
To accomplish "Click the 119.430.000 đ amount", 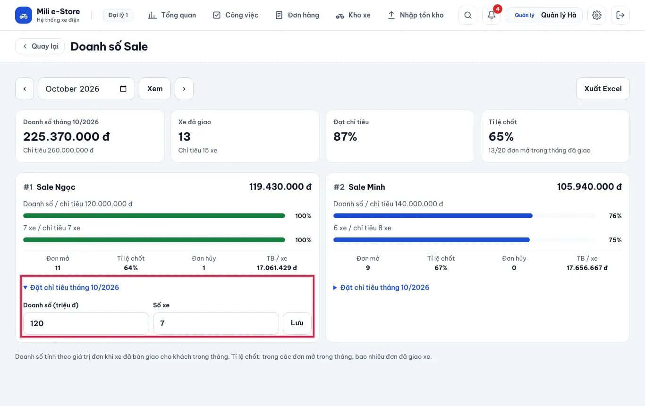I will [x=280, y=187].
